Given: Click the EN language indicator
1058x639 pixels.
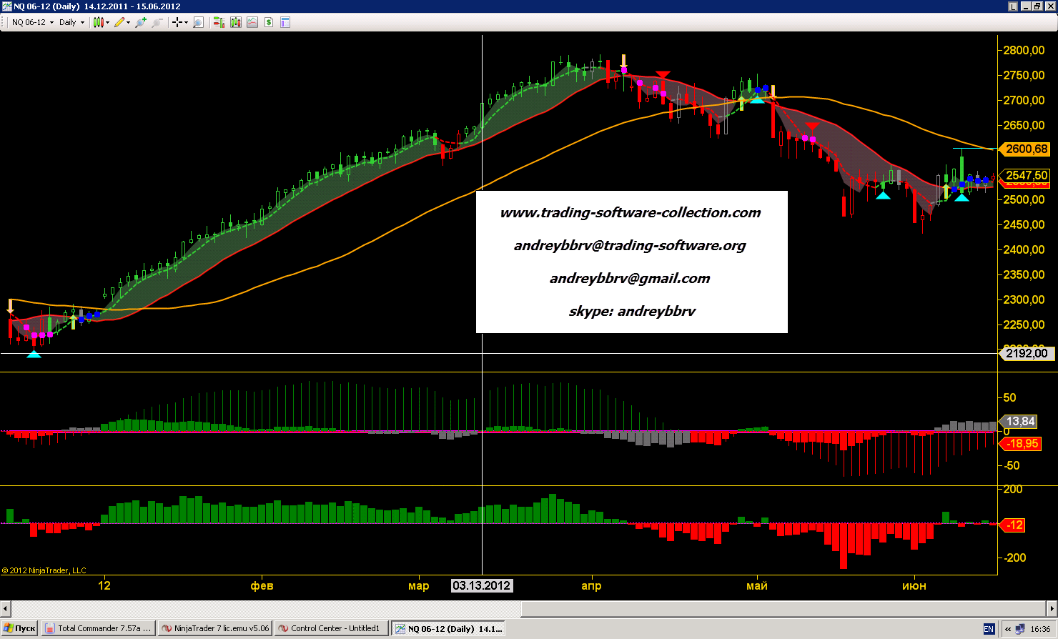Looking at the screenshot, I should coord(989,629).
